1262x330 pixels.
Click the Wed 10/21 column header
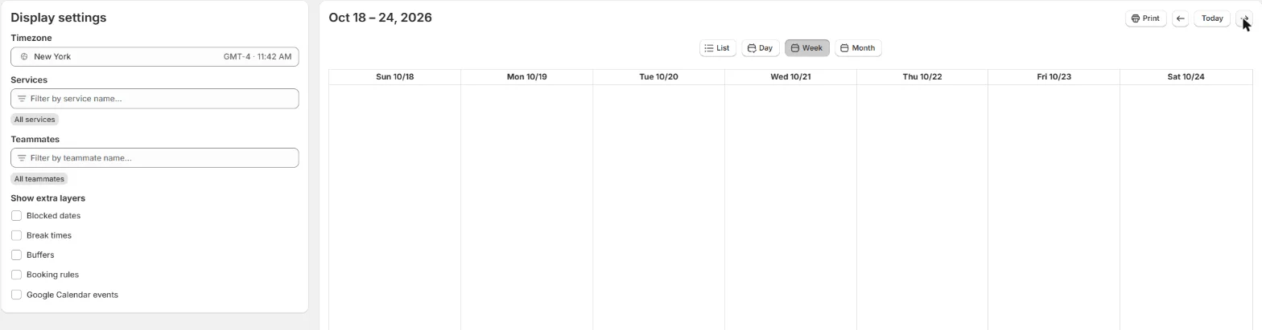point(790,77)
